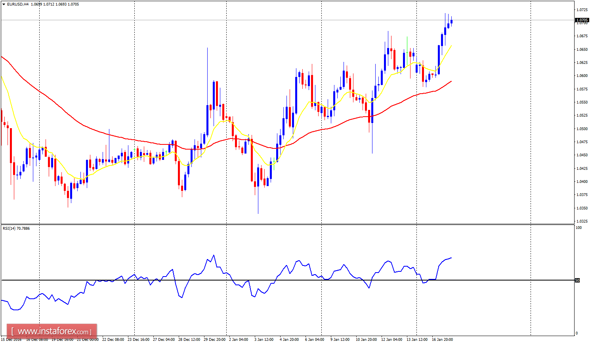Image resolution: width=590 pixels, height=344 pixels.
Task: Click the 23 Dec 16:00 time label
Action: point(138,340)
